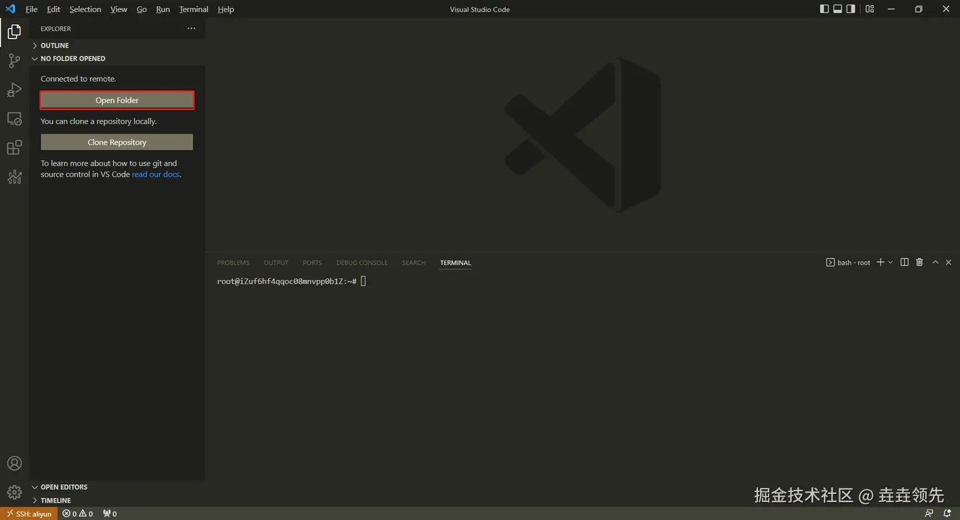The height and width of the screenshot is (520, 960).
Task: Open errors and warnings status item
Action: tap(77, 513)
